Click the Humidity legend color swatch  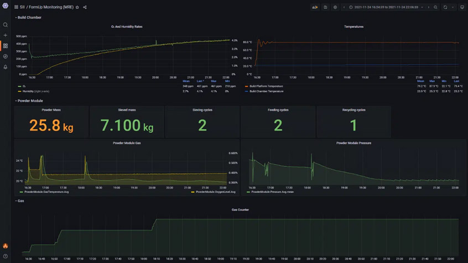coord(20,91)
